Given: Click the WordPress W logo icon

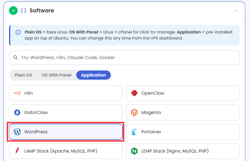Looking at the screenshot, I should click(x=17, y=132).
